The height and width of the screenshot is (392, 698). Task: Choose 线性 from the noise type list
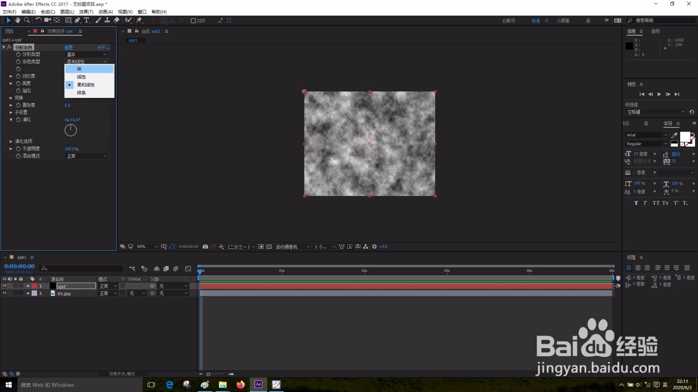point(89,77)
